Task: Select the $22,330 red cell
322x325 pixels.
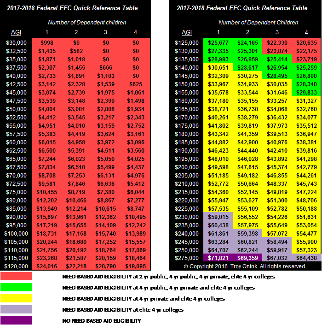Action: pos(277,43)
